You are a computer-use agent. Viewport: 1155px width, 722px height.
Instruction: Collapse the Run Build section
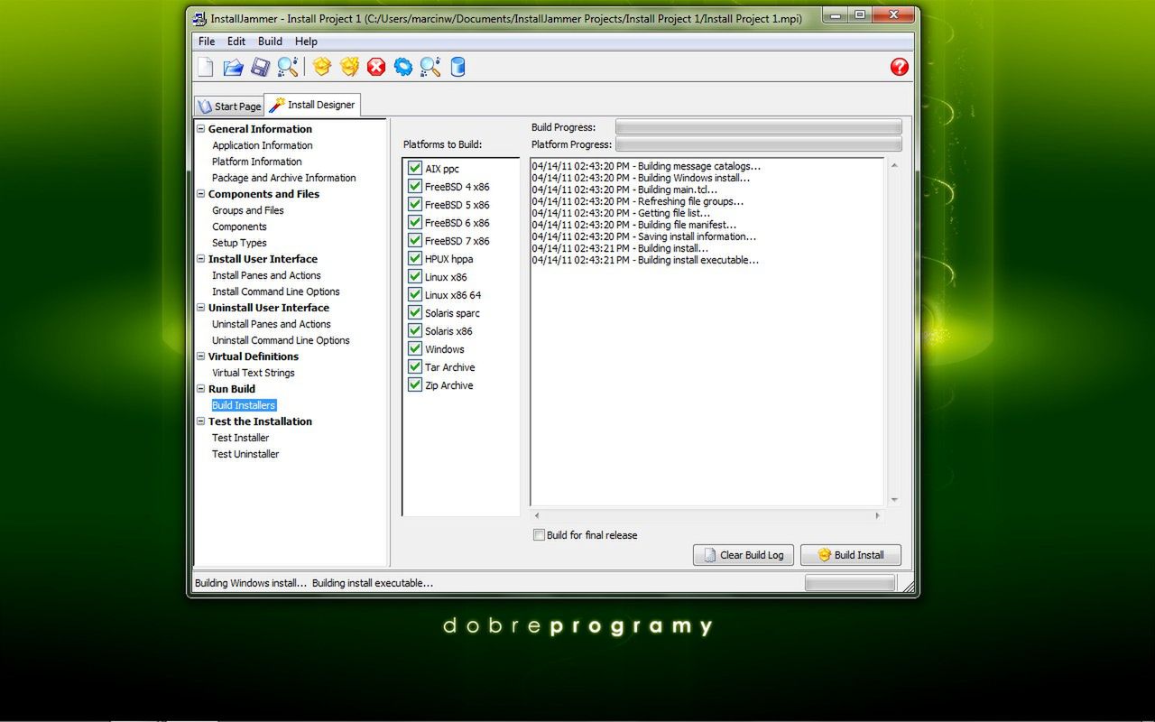point(201,389)
